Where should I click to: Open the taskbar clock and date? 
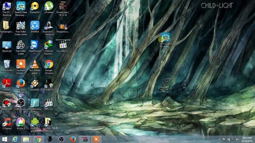[247, 139]
